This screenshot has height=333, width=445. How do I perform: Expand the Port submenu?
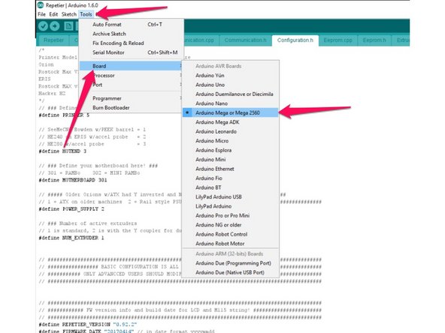[x=131, y=85]
